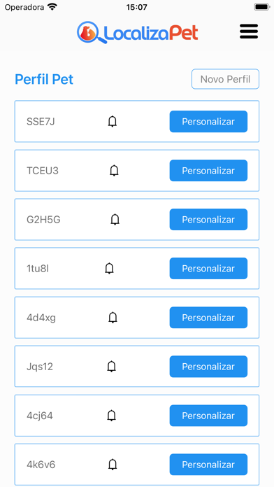Select Personalizar next to 4d4xg
The width and height of the screenshot is (274, 487).
[208, 318]
